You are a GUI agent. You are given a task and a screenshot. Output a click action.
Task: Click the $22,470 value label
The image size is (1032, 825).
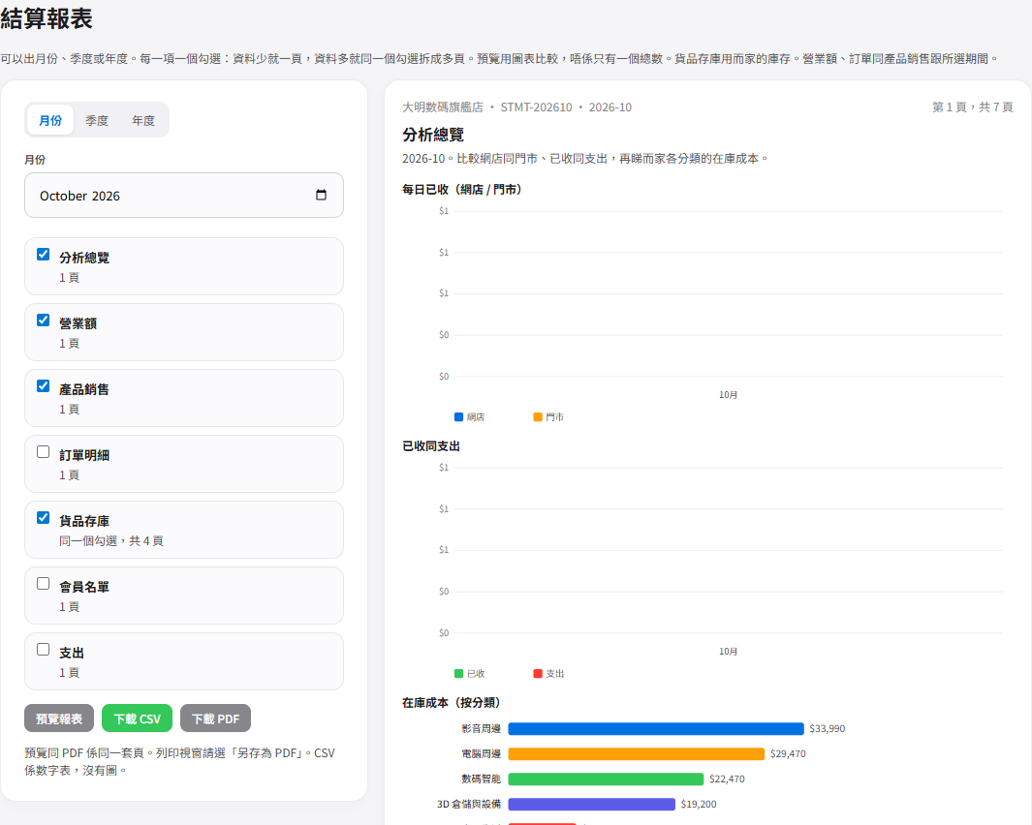pos(728,779)
